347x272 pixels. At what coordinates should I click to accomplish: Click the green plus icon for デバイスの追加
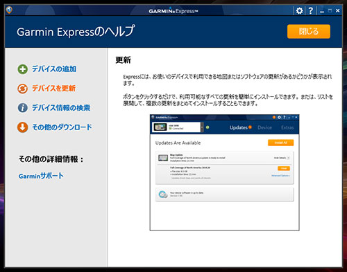click(x=22, y=69)
